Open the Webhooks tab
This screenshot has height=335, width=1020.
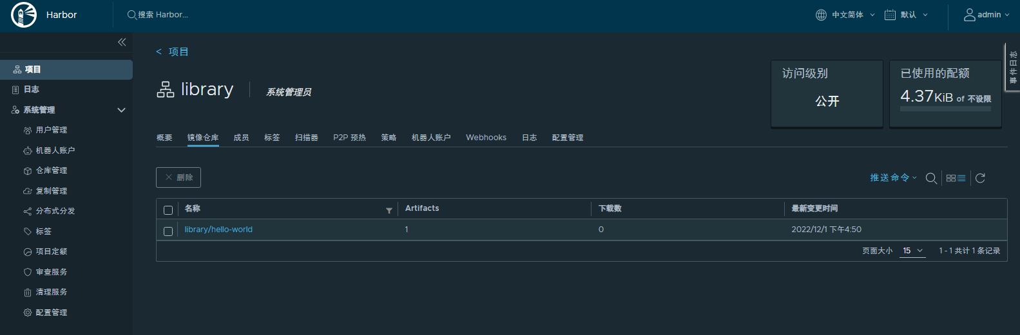click(486, 138)
